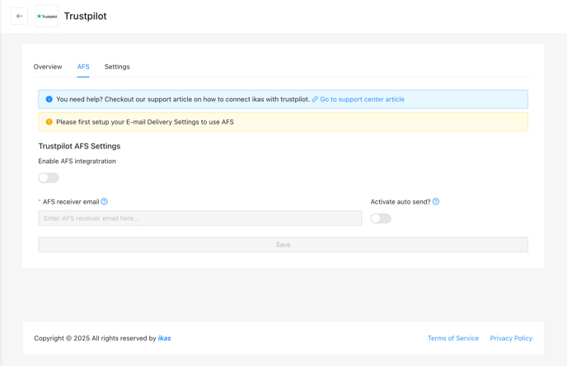Click the Trustpilot logo thumbnail
567x366 pixels.
(47, 16)
